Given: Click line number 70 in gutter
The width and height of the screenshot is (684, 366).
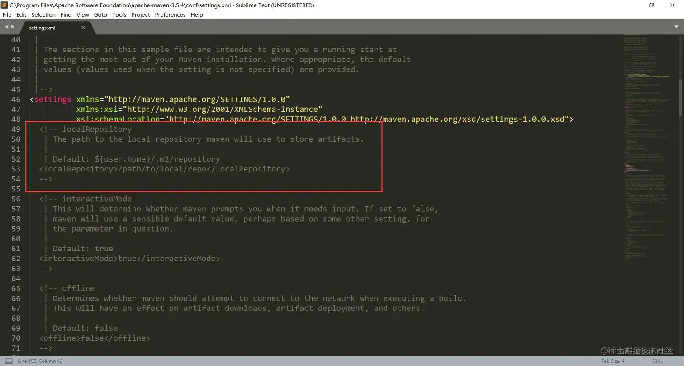Looking at the screenshot, I should point(16,338).
